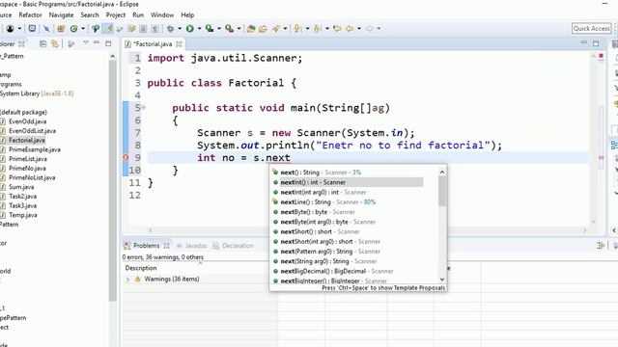Image resolution: width=618 pixels, height=347 pixels.
Task: Minimize the Package Explorer panel
Action: [97, 42]
